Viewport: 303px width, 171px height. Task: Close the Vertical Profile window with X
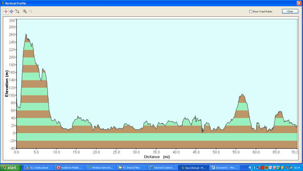coord(299,3)
